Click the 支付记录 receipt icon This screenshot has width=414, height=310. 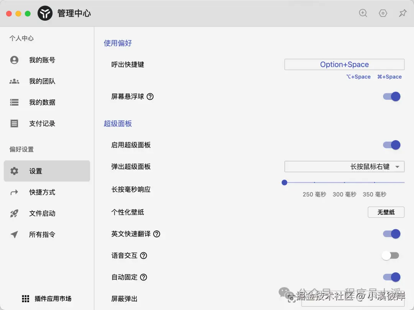(x=14, y=123)
